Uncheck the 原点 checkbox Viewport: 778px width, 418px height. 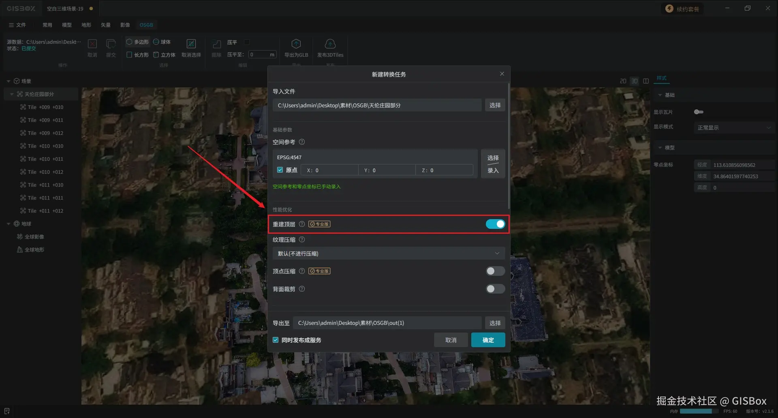coord(280,170)
